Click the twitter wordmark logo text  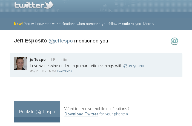29,5
